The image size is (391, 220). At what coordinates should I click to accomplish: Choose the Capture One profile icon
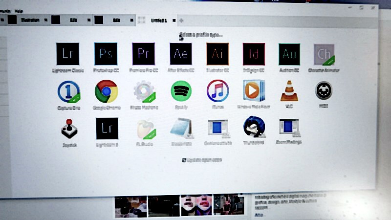(x=69, y=92)
